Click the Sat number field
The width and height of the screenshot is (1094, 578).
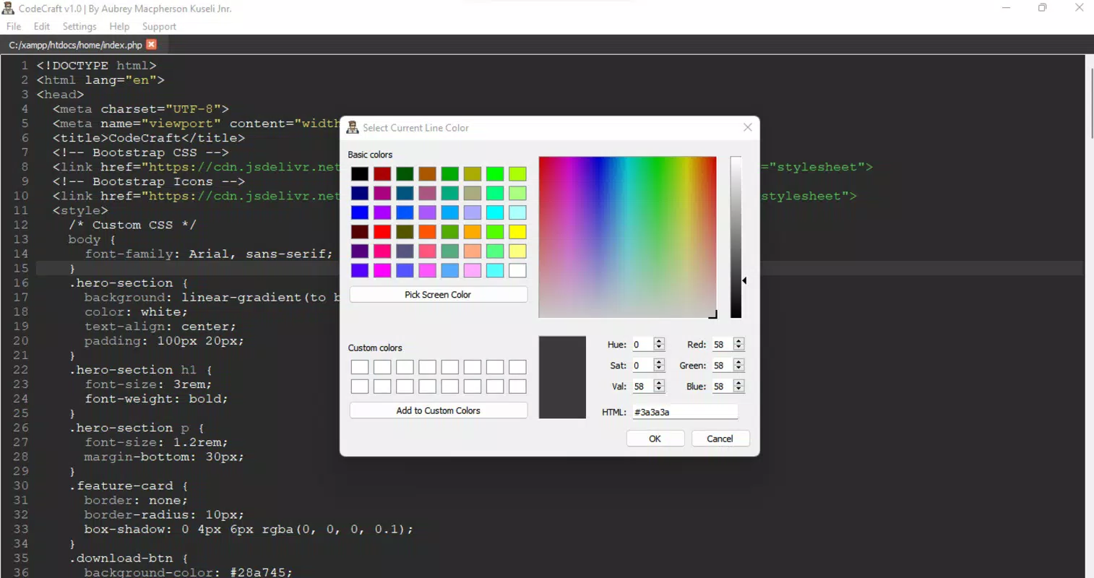[x=642, y=366]
